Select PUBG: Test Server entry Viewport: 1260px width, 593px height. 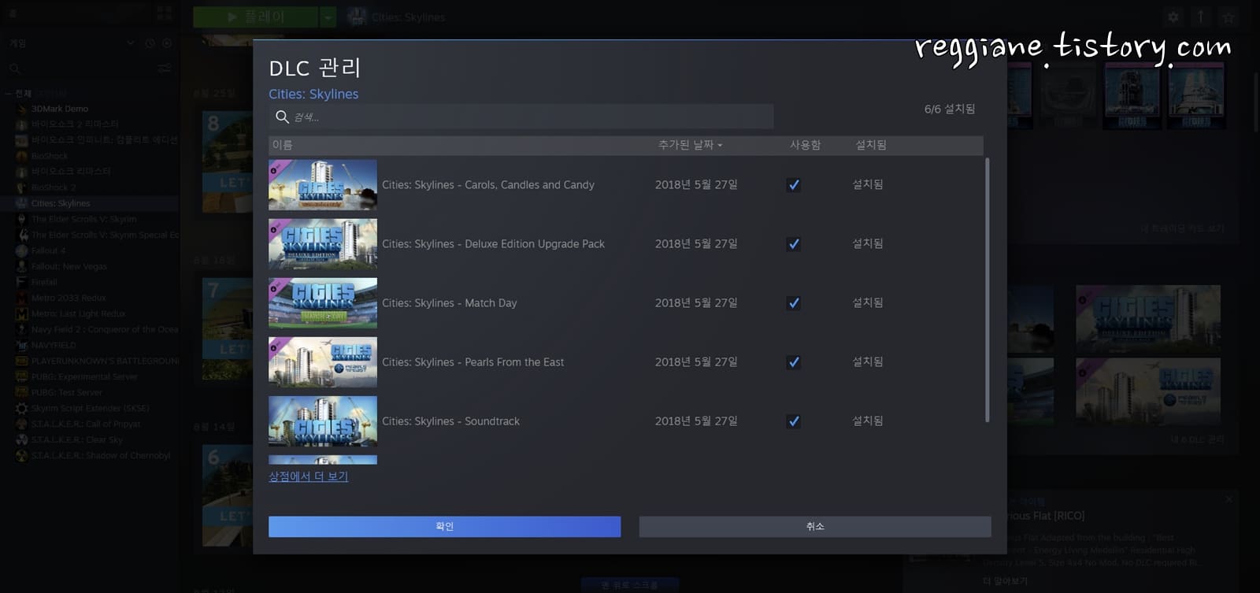[67, 392]
